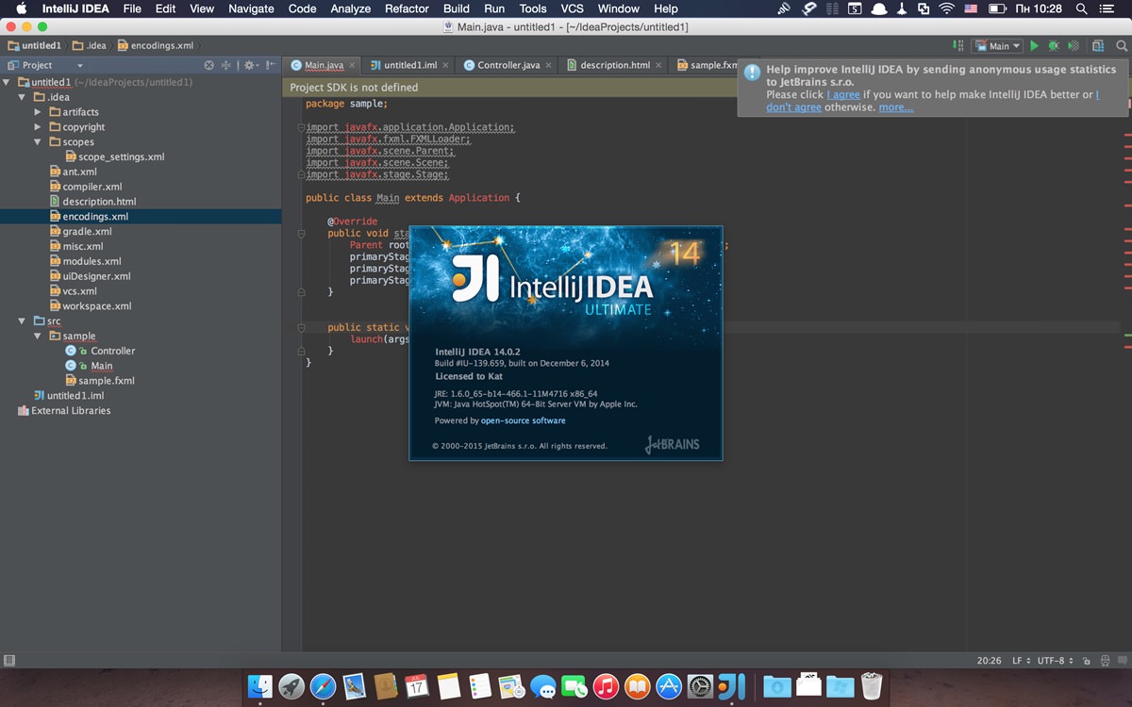Click the 'I agree' link in notification

(x=843, y=94)
